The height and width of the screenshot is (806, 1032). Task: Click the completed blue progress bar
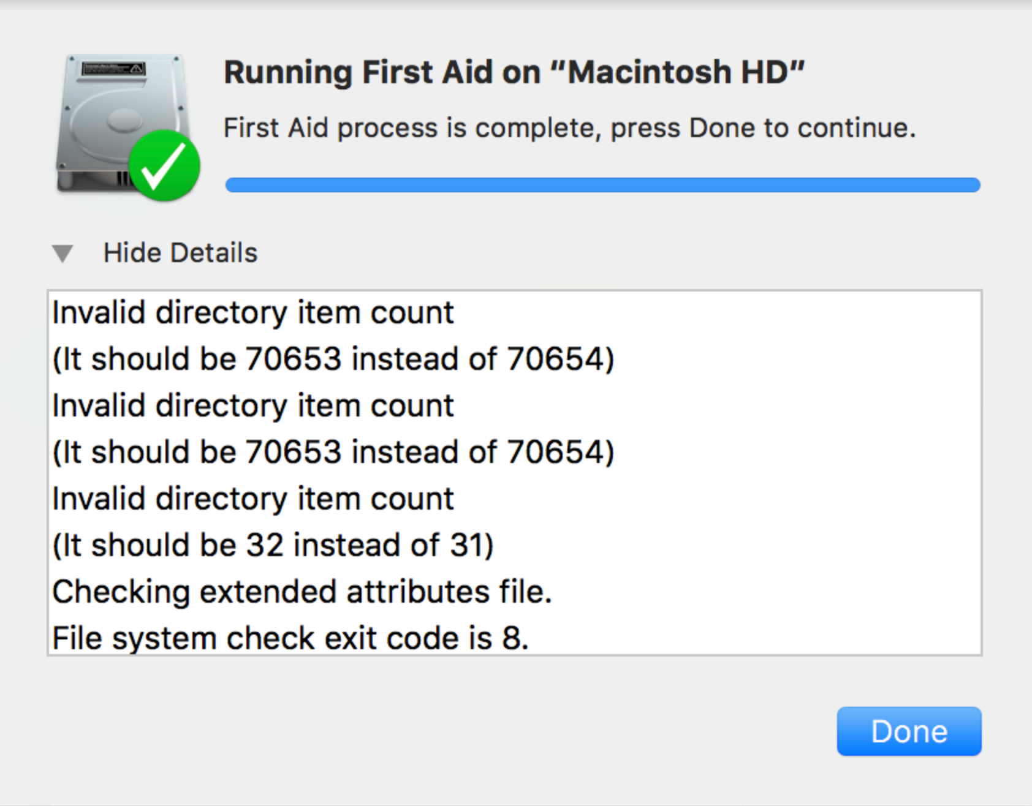[x=602, y=185]
